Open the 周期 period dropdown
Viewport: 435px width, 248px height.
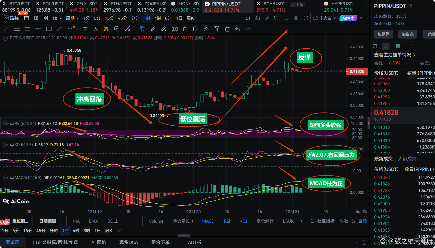pos(72,18)
